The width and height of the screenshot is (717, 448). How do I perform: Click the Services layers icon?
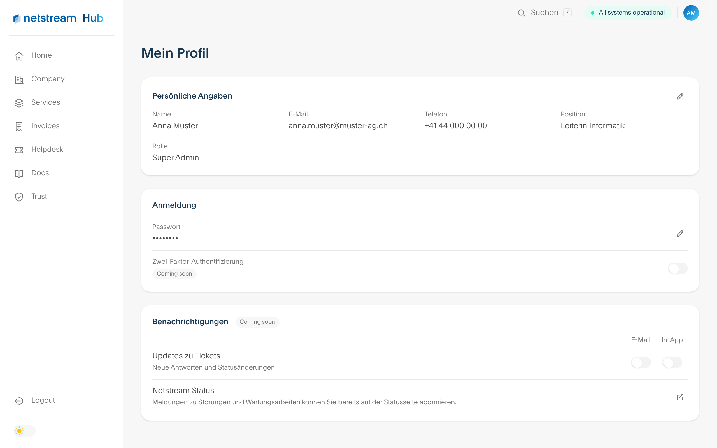coord(19,103)
